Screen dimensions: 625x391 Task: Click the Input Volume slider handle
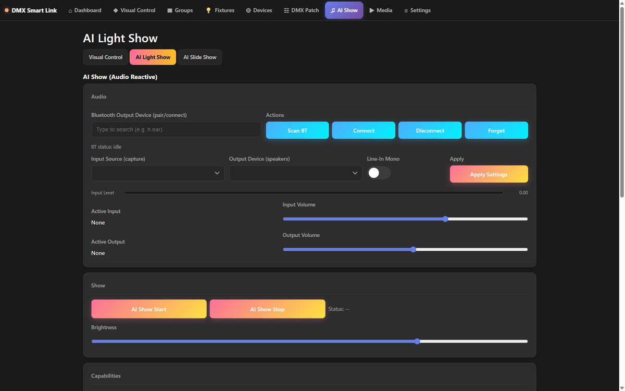click(445, 219)
